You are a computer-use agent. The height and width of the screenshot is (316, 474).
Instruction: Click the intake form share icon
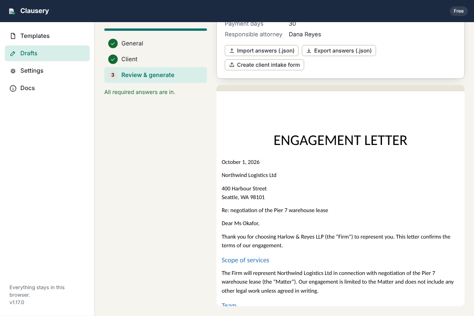tap(232, 65)
